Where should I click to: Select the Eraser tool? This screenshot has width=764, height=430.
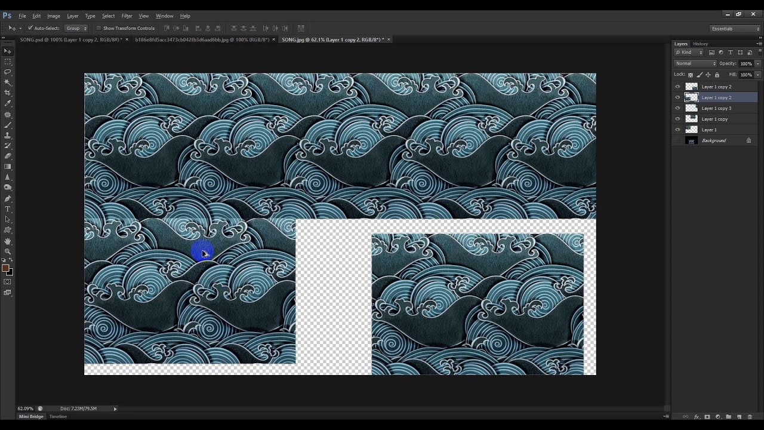tap(8, 156)
